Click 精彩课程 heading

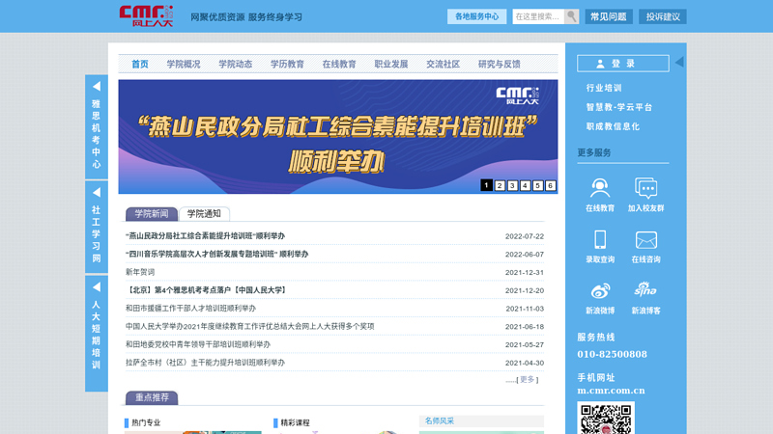295,422
